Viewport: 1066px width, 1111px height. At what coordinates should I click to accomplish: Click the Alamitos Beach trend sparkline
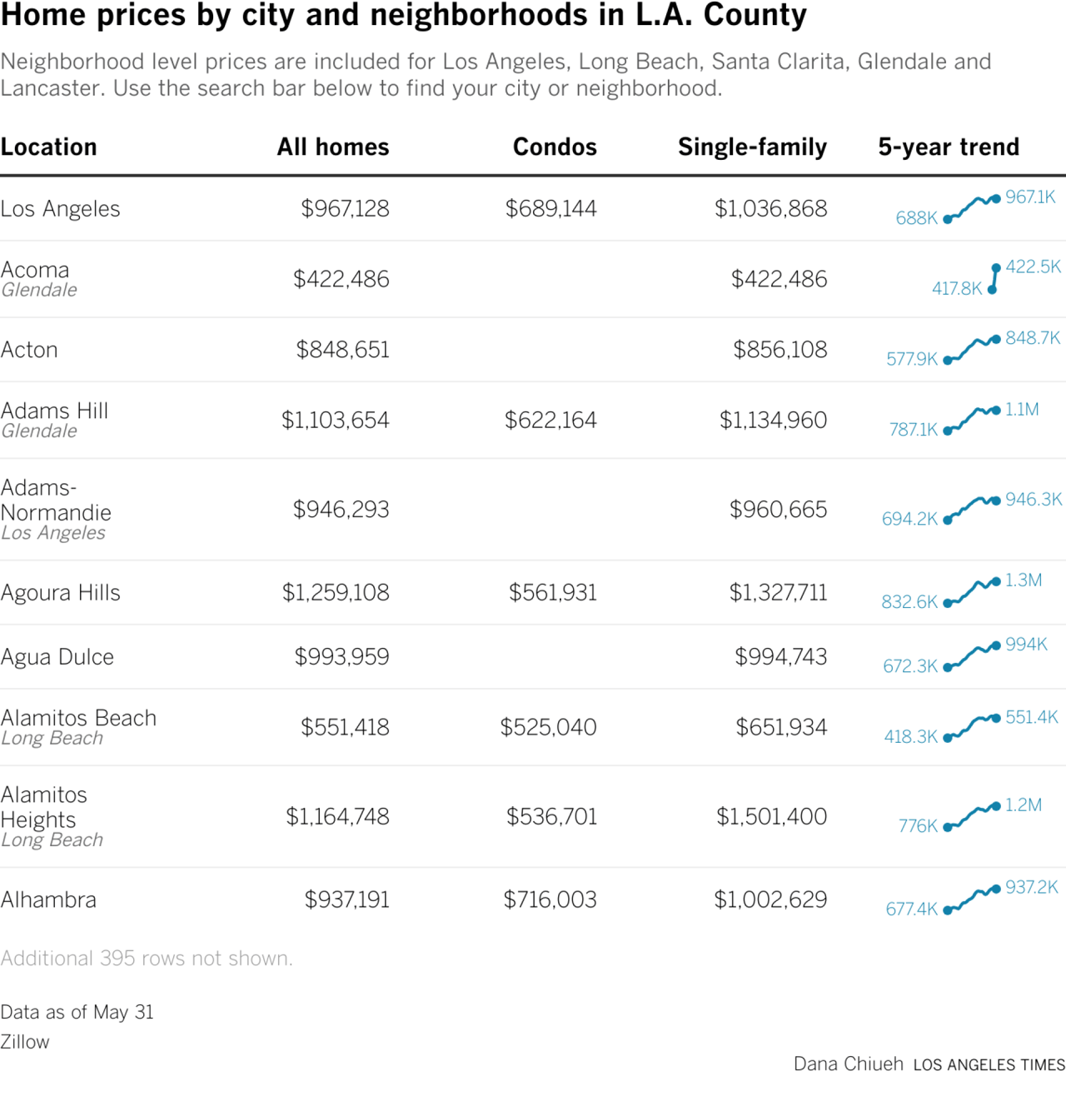tap(972, 726)
